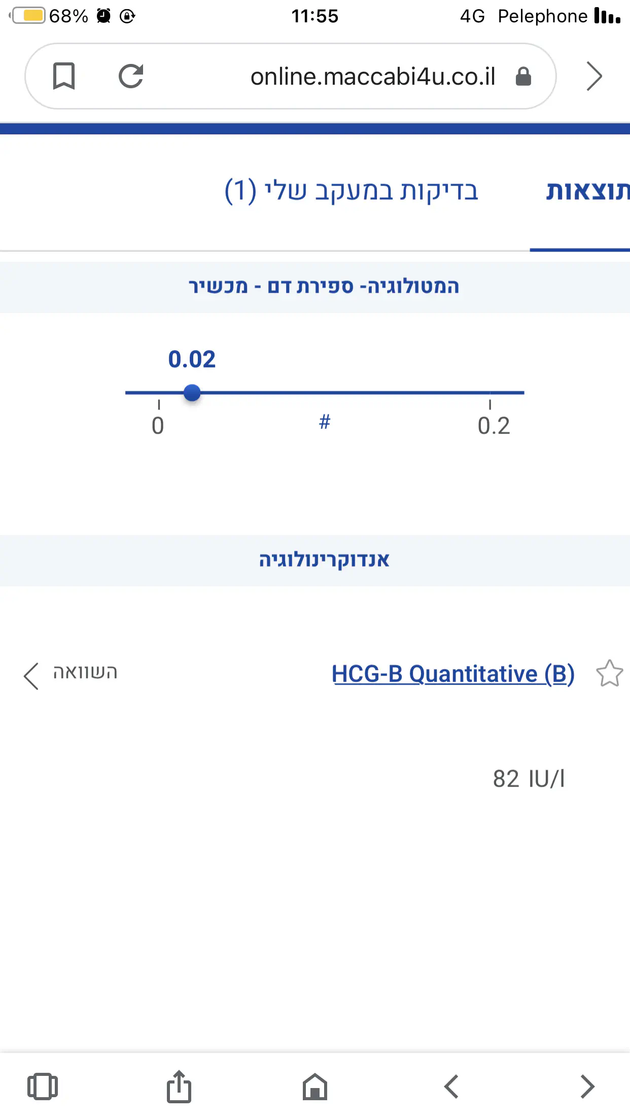Tap the share icon in bottom toolbar
This screenshot has height=1120, width=630.
click(179, 1087)
